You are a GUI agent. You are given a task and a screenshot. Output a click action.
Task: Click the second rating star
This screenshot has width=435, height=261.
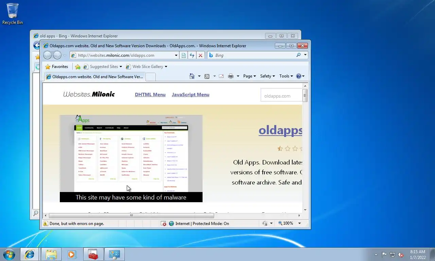pyautogui.click(x=288, y=149)
